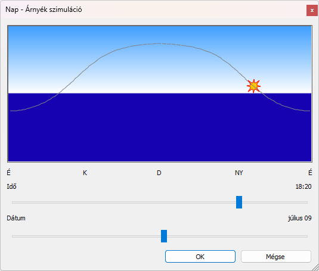Click the Dátum slider track right end
This screenshot has height=271, width=319.
coord(306,236)
